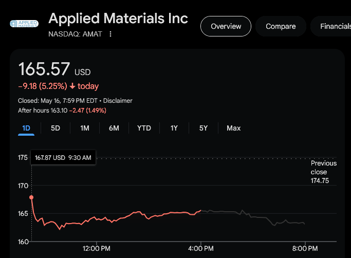The width and height of the screenshot is (351, 258).
Task: Select the Overview tab
Action: pyautogui.click(x=226, y=26)
